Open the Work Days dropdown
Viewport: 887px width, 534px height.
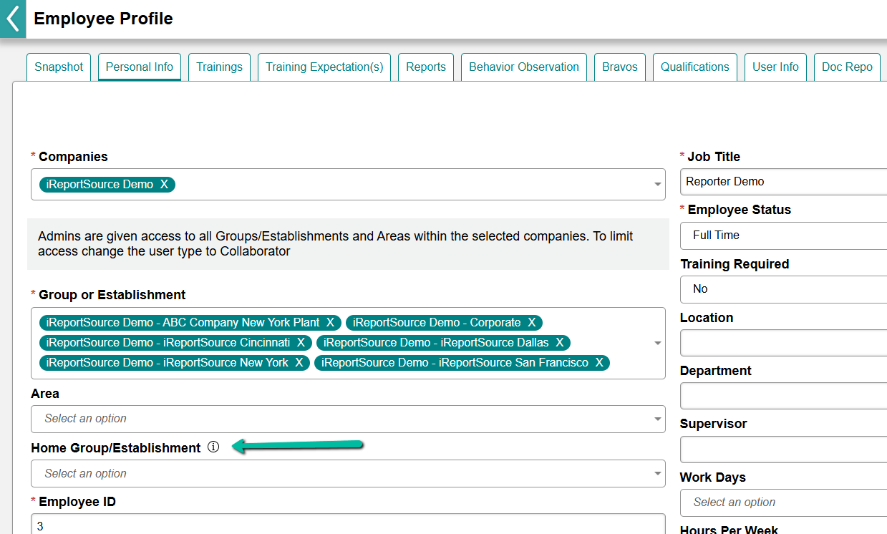(x=783, y=503)
